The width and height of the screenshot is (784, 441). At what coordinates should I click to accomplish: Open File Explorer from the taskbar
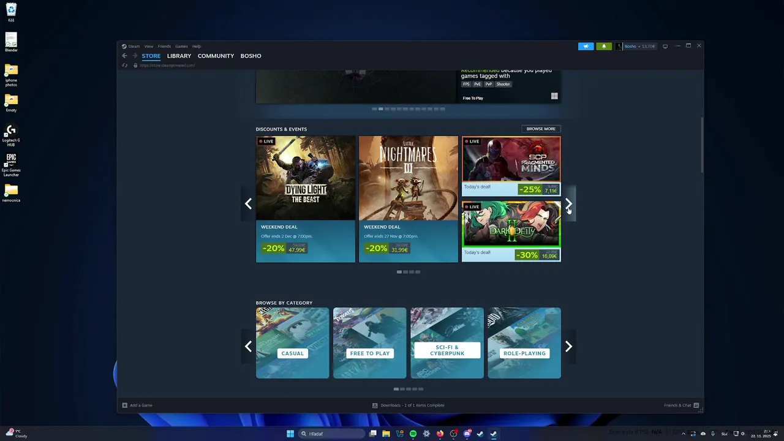pyautogui.click(x=386, y=434)
